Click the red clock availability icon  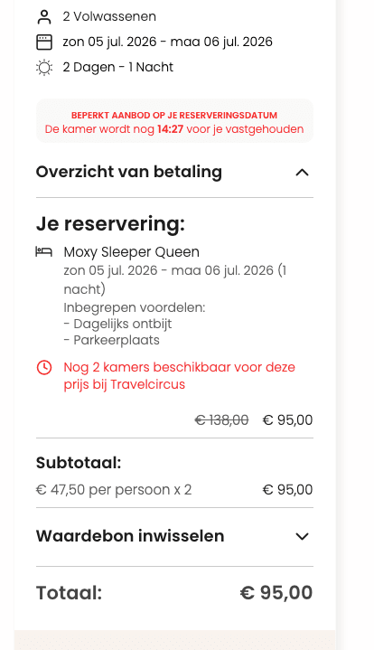coord(44,367)
